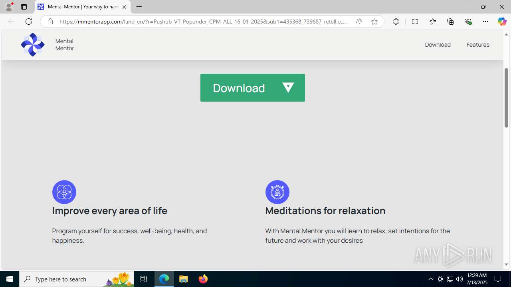This screenshot has width=511, height=287.
Task: Select the Mental Mentor browser tab
Action: pyautogui.click(x=83, y=7)
